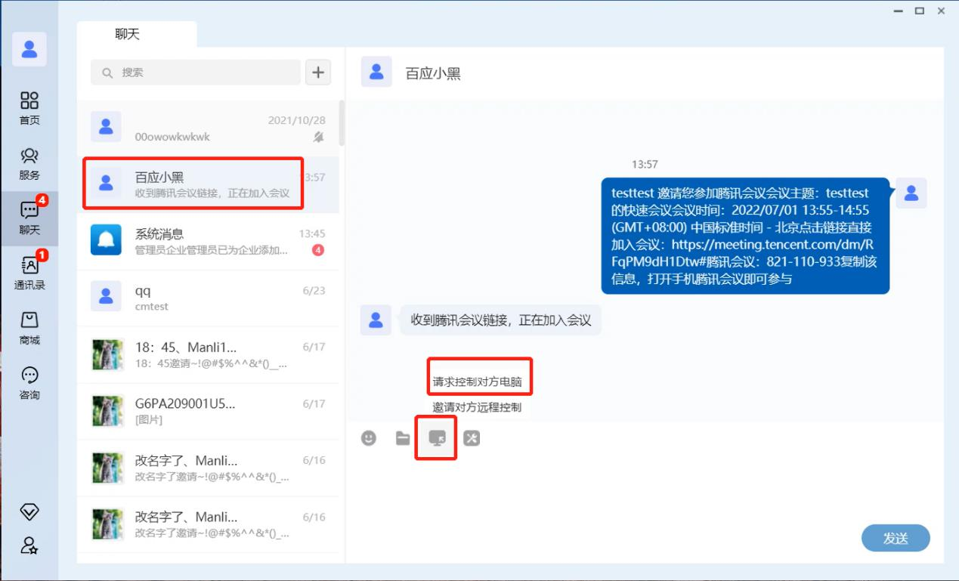Click the diamond membership icon in sidebar
Screen dimensions: 959x581
29,511
